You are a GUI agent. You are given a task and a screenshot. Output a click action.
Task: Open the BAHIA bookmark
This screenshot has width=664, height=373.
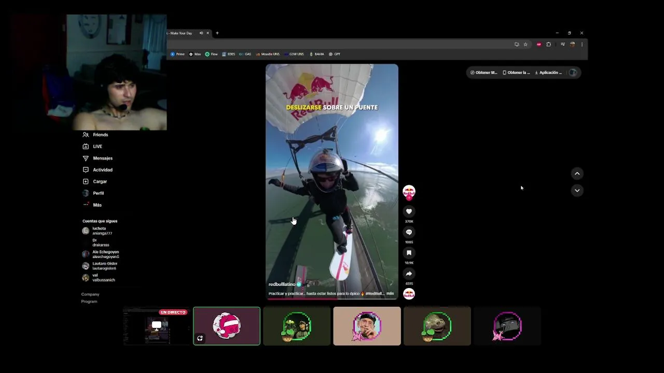pyautogui.click(x=316, y=54)
